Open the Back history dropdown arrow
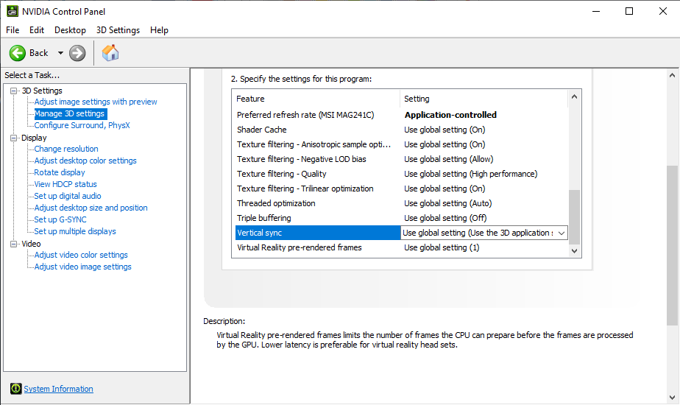Image resolution: width=680 pixels, height=405 pixels. [x=60, y=53]
